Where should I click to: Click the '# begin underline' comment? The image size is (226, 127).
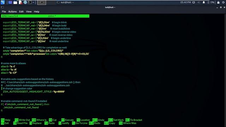tap(61, 38)
